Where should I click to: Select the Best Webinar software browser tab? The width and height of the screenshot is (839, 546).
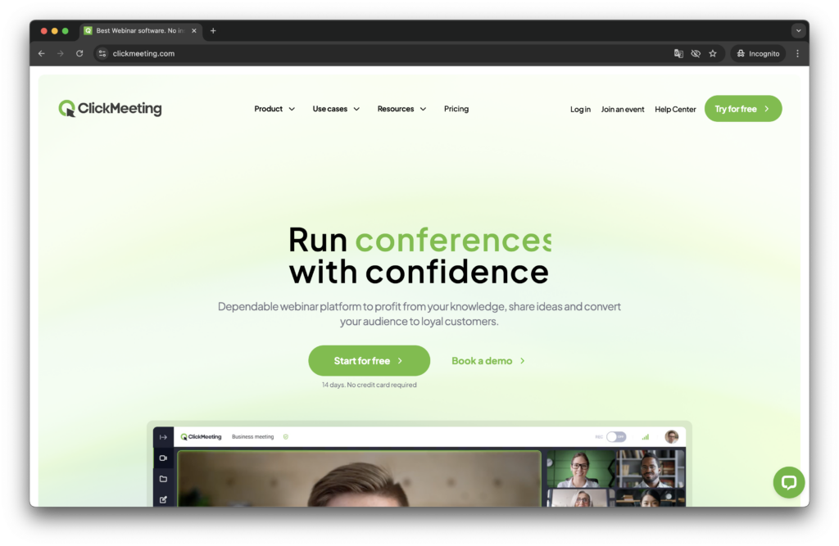(139, 31)
